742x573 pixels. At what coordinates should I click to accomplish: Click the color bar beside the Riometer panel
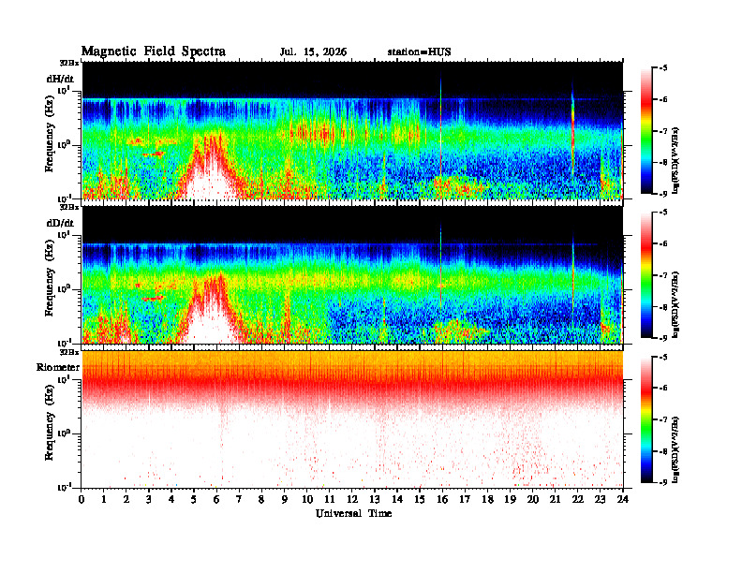(x=646, y=419)
